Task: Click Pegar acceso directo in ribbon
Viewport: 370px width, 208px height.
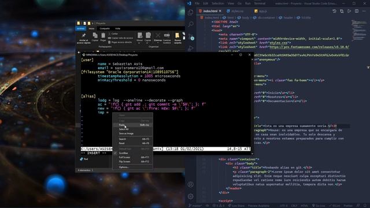Action: click(120, 42)
